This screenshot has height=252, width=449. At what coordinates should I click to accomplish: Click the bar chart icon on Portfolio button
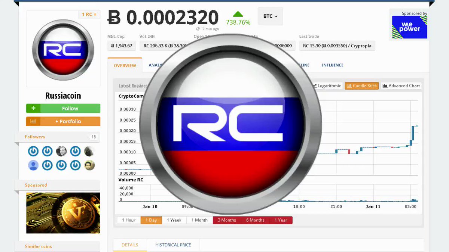[33, 121]
